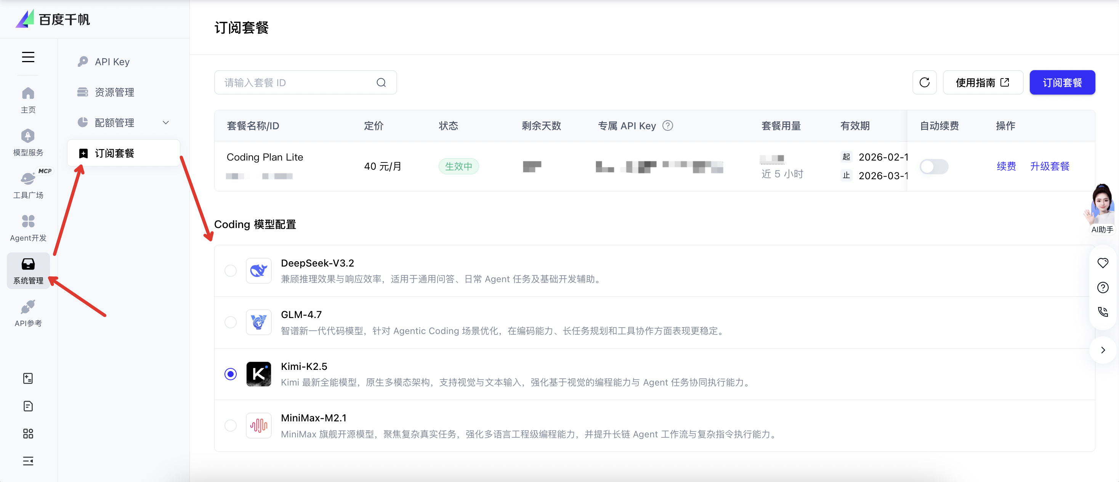Screen dimensions: 1119x482
Task: Click the 升级套餐 link
Action: pyautogui.click(x=1050, y=167)
